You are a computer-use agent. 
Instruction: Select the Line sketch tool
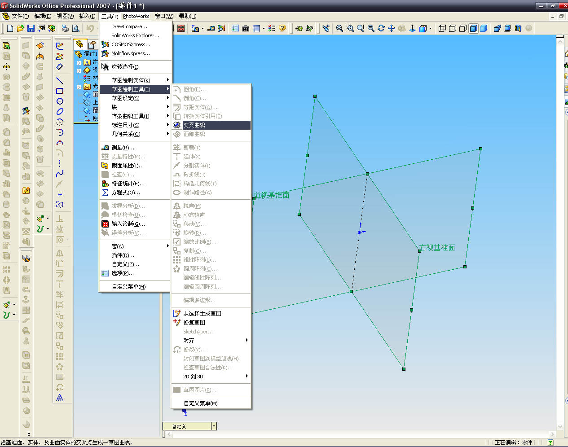60,81
